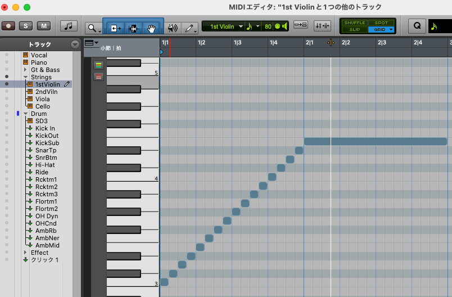This screenshot has width=452, height=297.
Task: Click the pencil icon next to 1stViolin
Action: (67, 84)
